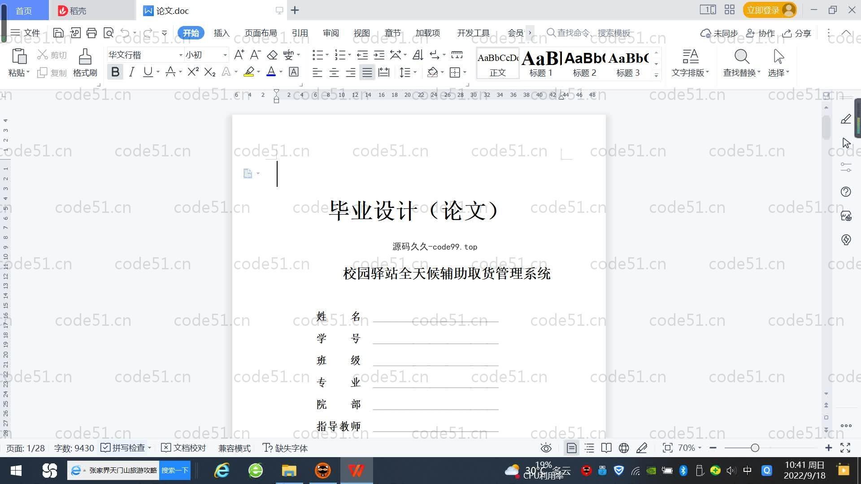The height and width of the screenshot is (484, 861).
Task: Toggle justify alignment
Action: tap(367, 72)
